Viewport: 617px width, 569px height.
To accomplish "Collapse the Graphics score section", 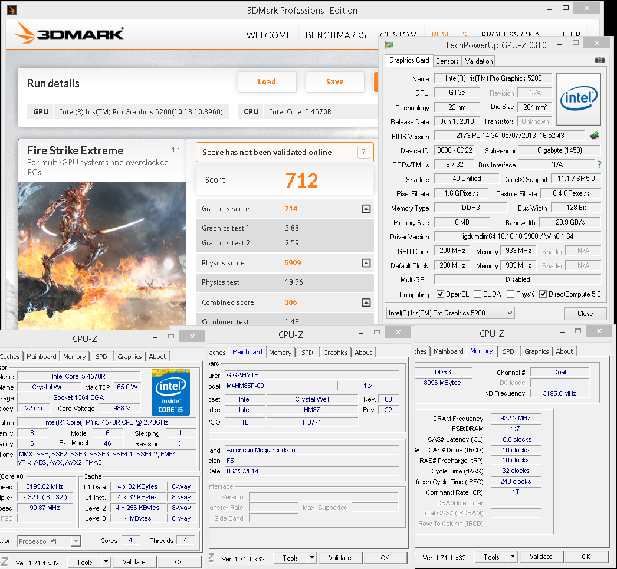I will [366, 209].
